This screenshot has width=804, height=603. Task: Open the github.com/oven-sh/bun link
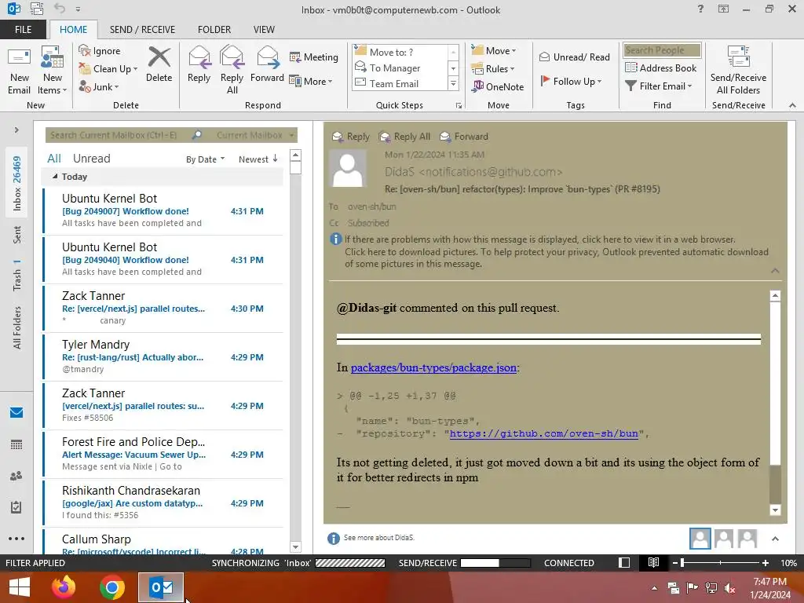(x=544, y=433)
